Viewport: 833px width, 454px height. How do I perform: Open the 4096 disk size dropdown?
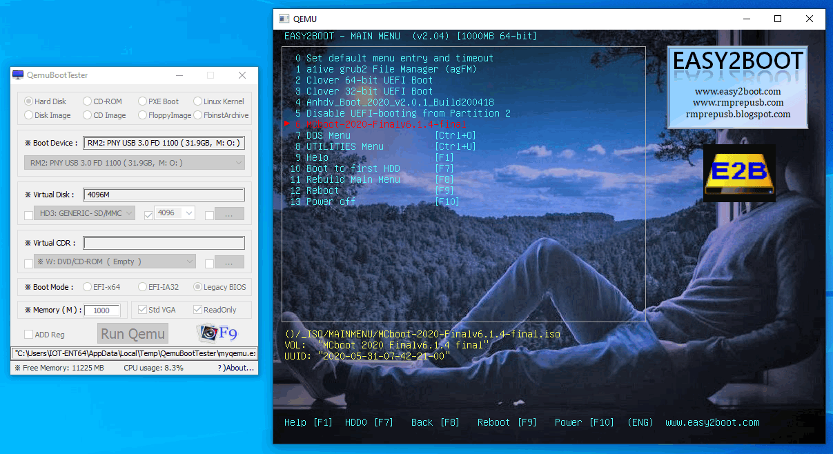pyautogui.click(x=175, y=213)
